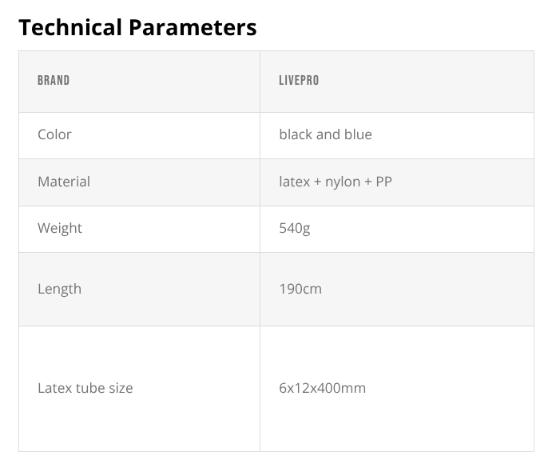The width and height of the screenshot is (560, 472).
Task: Click the 540g weight value
Action: click(295, 228)
